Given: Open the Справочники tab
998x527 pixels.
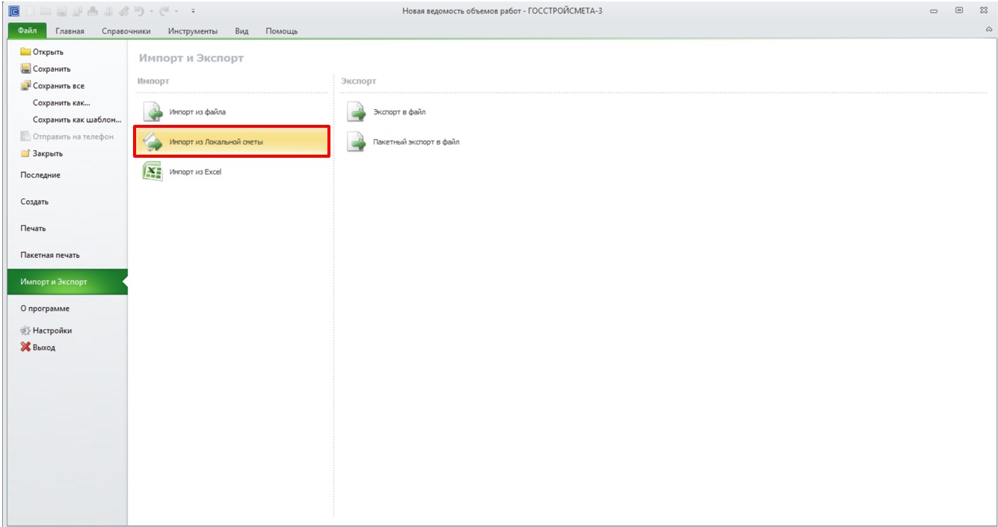Looking at the screenshot, I should click(126, 31).
